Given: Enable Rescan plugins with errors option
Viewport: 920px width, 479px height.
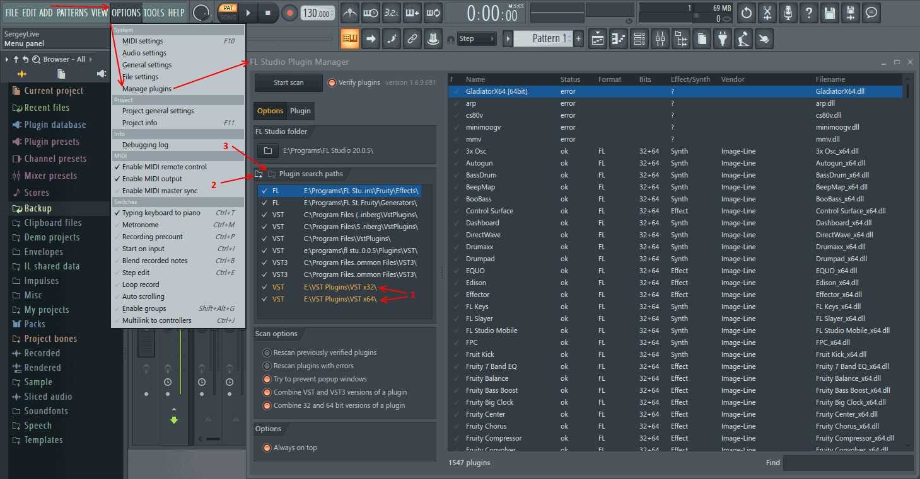Looking at the screenshot, I should 267,366.
